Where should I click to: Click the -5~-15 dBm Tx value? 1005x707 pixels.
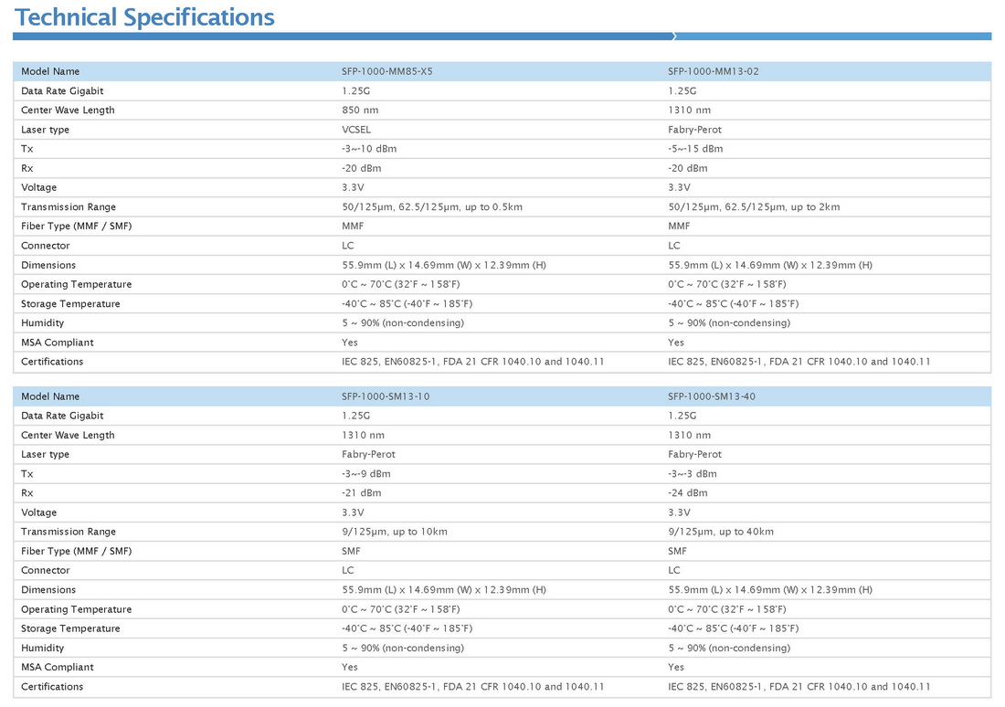695,149
